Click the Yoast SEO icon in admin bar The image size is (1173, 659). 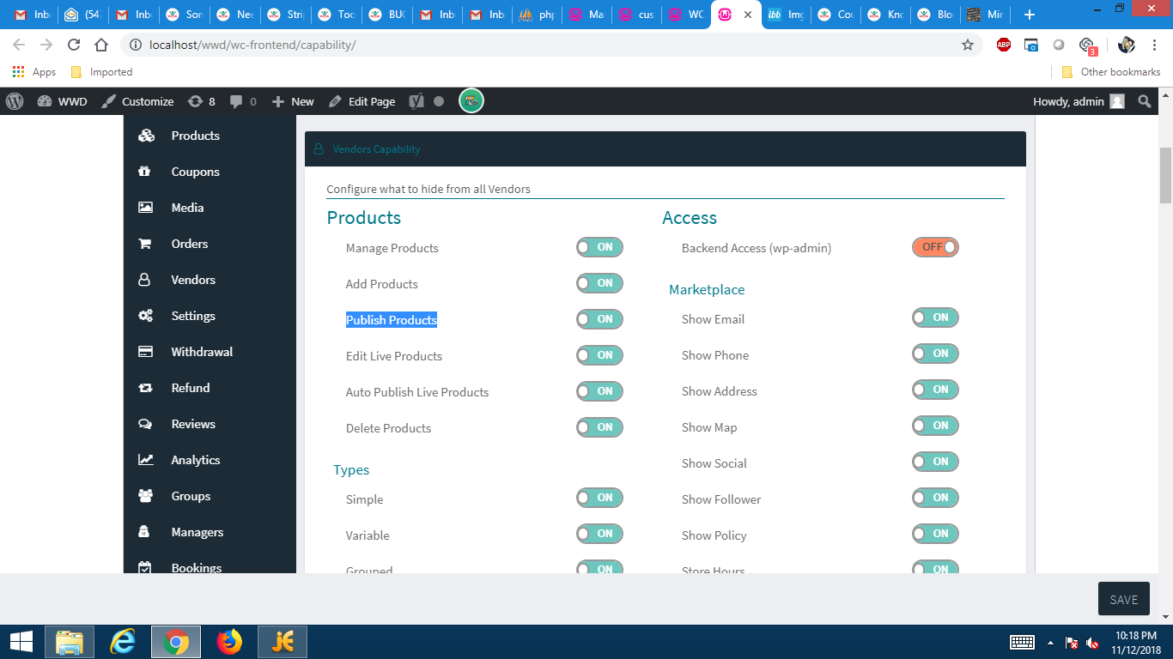click(416, 101)
